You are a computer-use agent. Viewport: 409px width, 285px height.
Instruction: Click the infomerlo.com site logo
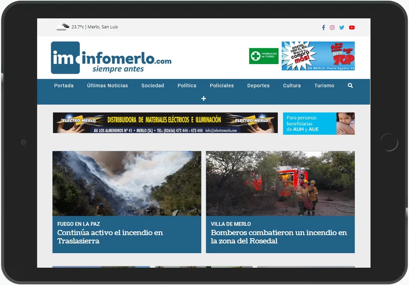tap(111, 57)
